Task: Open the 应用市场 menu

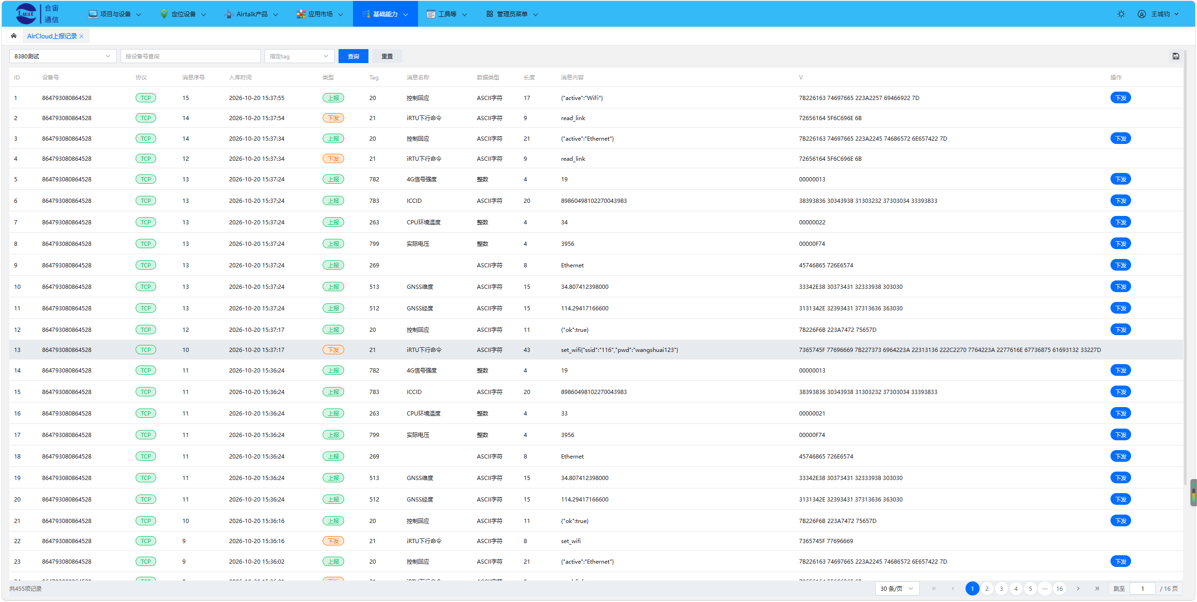Action: (320, 14)
